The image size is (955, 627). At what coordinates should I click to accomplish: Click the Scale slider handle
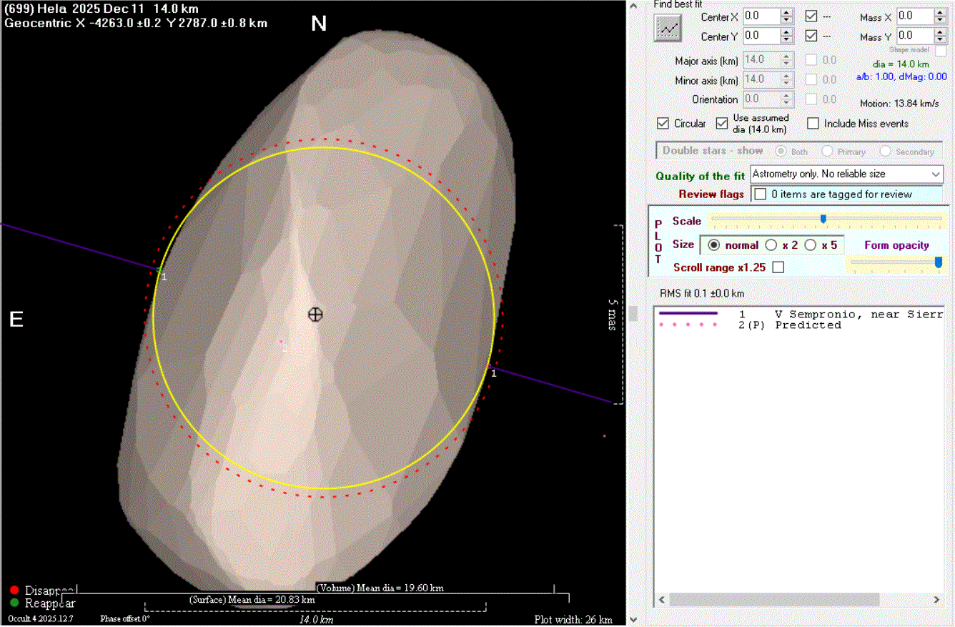(x=823, y=219)
